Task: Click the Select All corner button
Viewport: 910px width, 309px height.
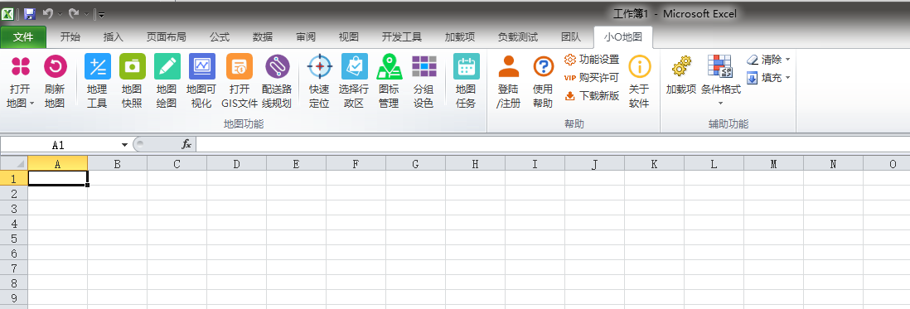Action: (14, 164)
